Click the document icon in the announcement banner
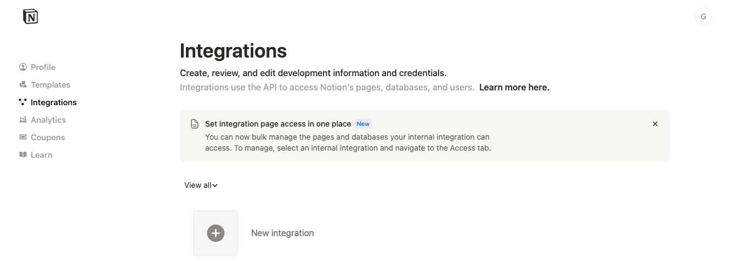This screenshot has height=275, width=738. pyautogui.click(x=195, y=124)
